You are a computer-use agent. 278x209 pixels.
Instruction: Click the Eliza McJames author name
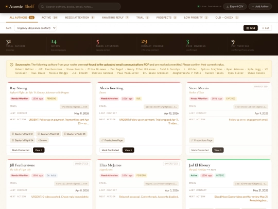tap(111, 165)
